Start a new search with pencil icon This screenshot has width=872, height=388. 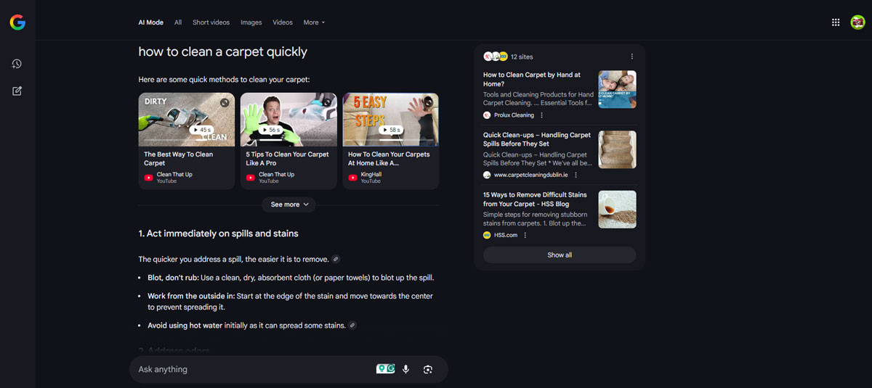click(17, 91)
